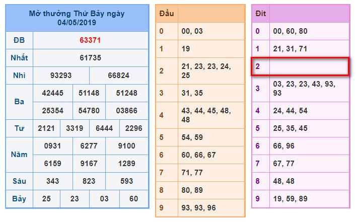This screenshot has height=222, width=356.
Task: Click the second prize number 66824
Action: pos(118,76)
